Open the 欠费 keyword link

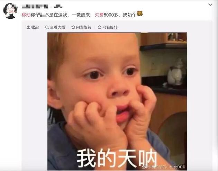(99, 15)
